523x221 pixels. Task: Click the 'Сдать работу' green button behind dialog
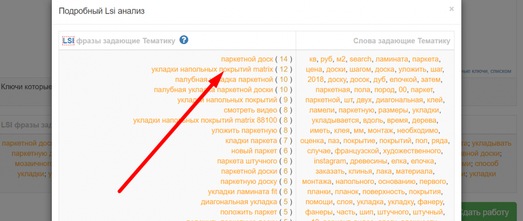pos(488,212)
